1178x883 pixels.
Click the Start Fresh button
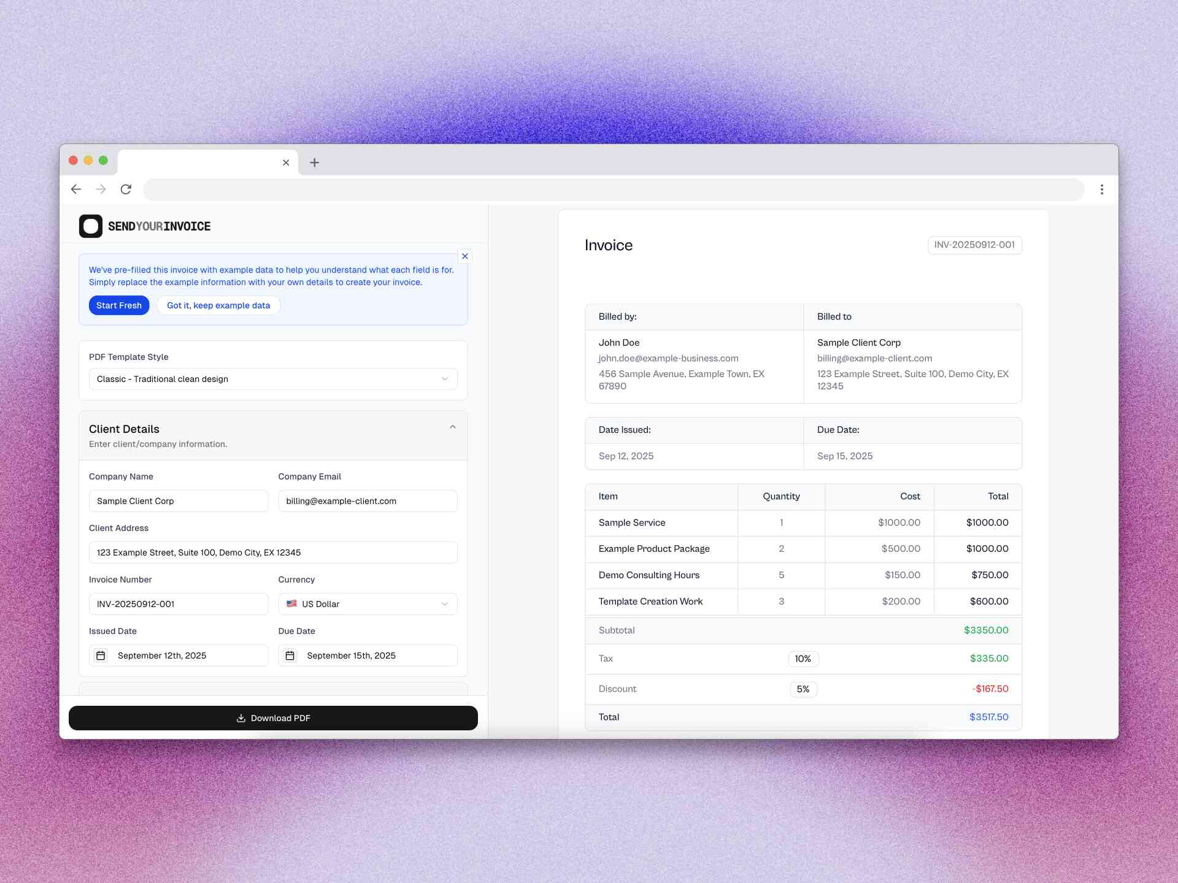119,305
